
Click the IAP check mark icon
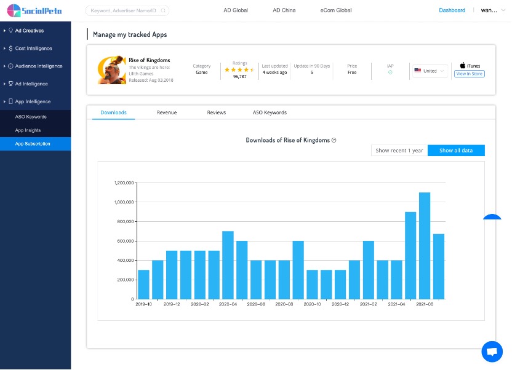[x=390, y=73]
